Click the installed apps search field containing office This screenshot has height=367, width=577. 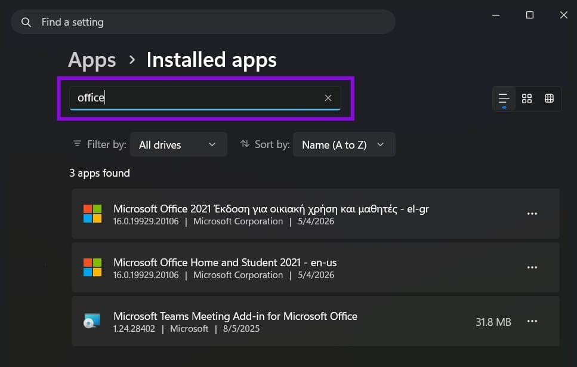(205, 98)
